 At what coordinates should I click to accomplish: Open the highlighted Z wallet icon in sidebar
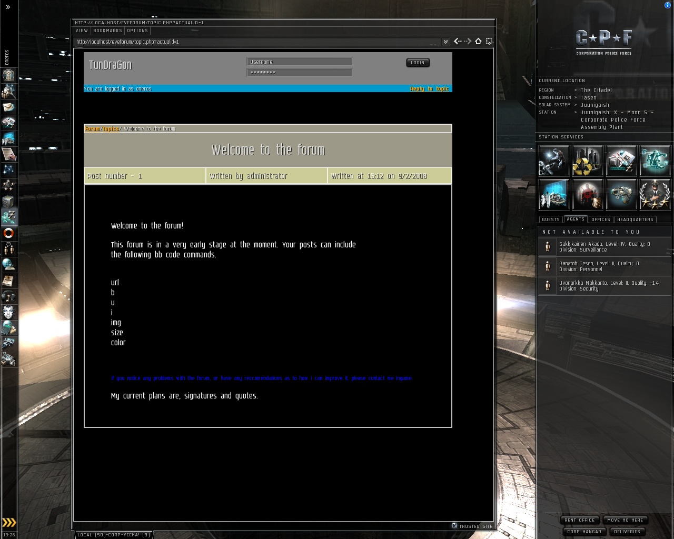9,217
